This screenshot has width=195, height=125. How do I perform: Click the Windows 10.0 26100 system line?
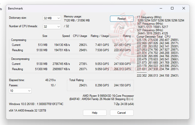pos(36,104)
